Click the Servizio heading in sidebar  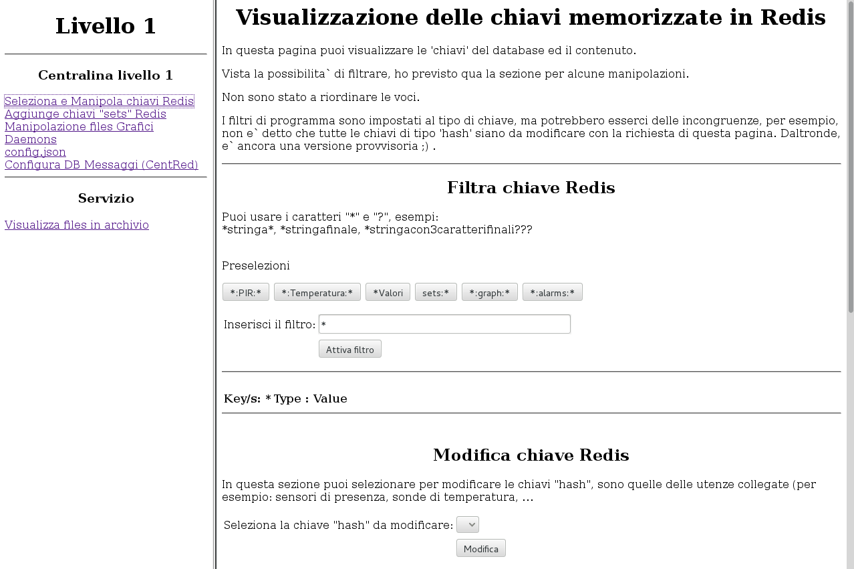pyautogui.click(x=106, y=199)
